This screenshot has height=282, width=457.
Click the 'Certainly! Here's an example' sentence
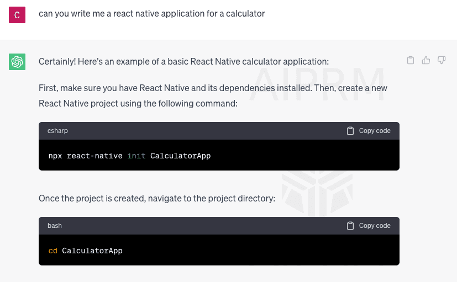coord(183,62)
